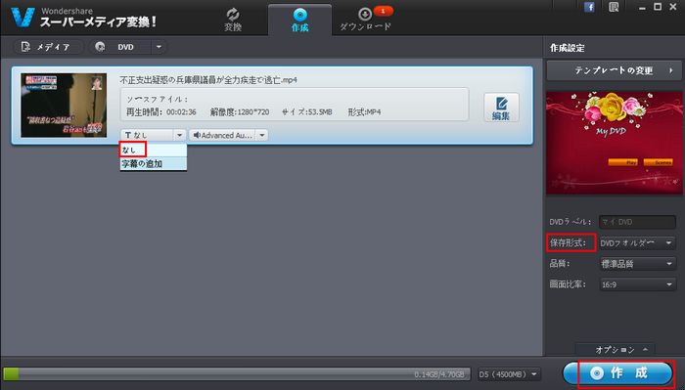Click the DVD load button
Viewport: 685px width, 390px height.
[120, 47]
